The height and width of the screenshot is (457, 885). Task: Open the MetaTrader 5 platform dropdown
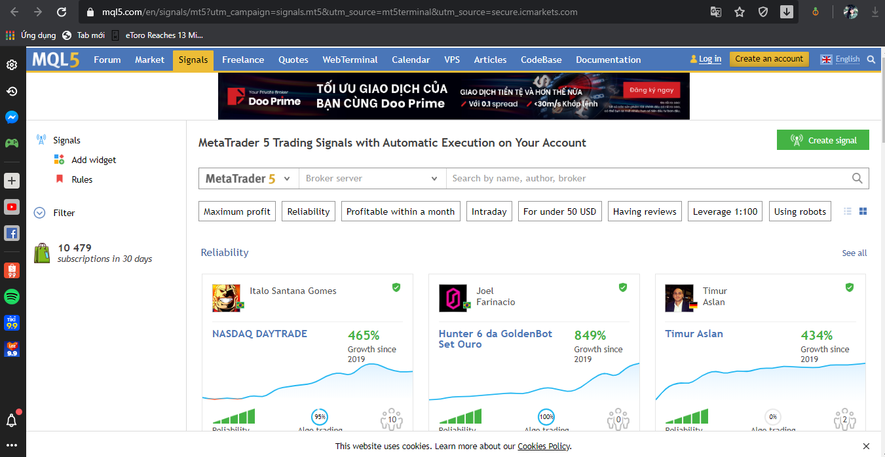[x=248, y=178]
